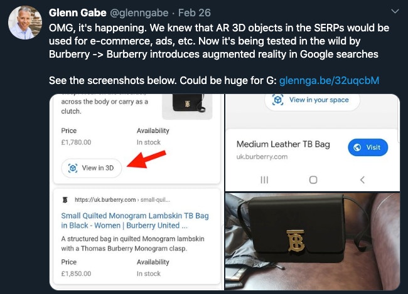The image size is (408, 294).
Task: Tap the View in your space button
Action: click(312, 100)
